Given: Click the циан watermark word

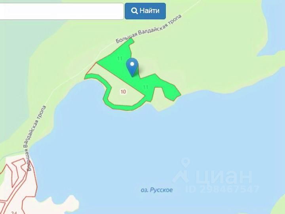Looking at the screenshot, I should (x=224, y=177).
